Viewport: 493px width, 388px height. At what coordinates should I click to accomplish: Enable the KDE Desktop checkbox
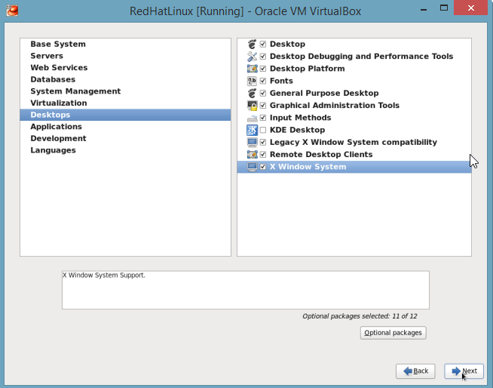[x=263, y=130]
